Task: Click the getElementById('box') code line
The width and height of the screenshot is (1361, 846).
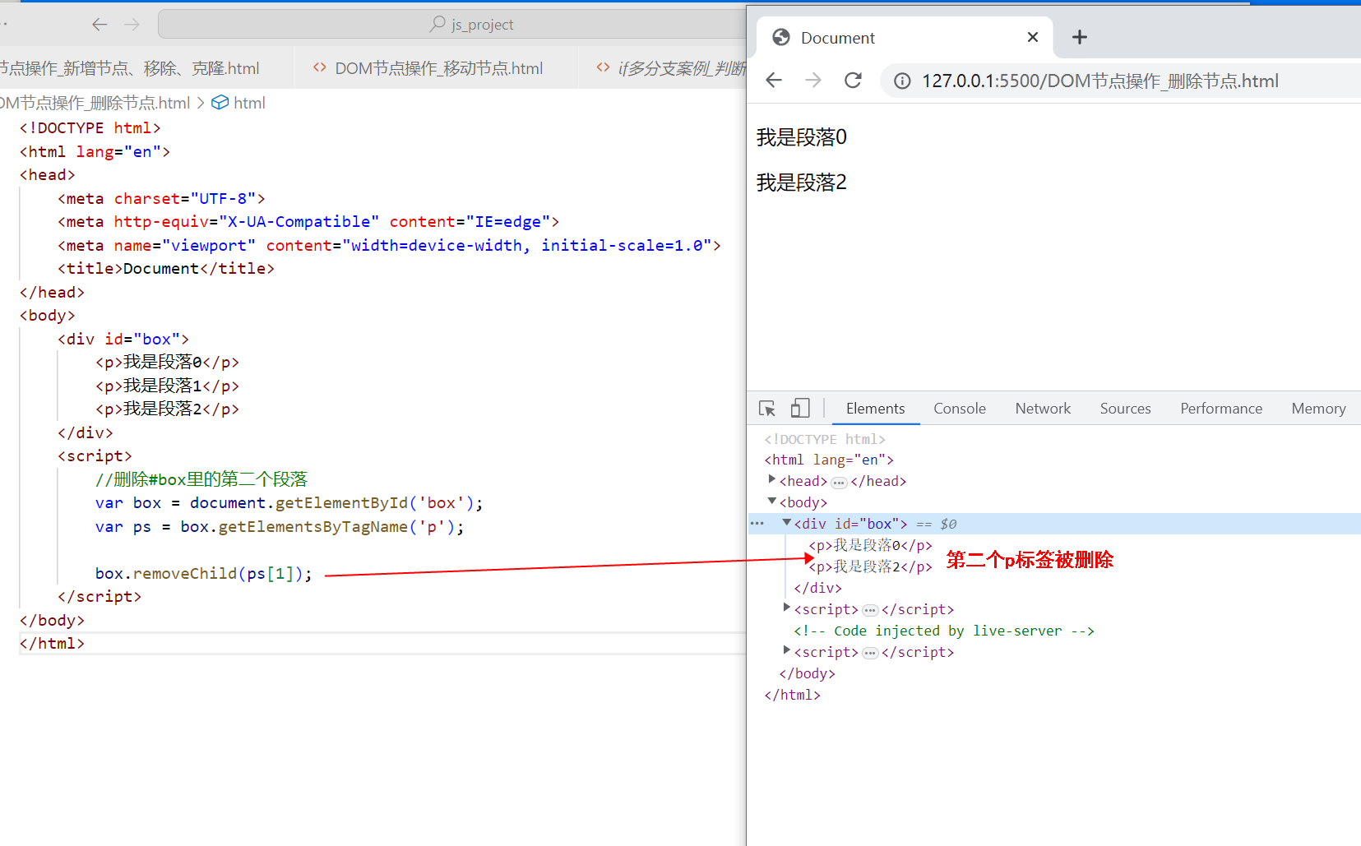Action: (x=289, y=503)
